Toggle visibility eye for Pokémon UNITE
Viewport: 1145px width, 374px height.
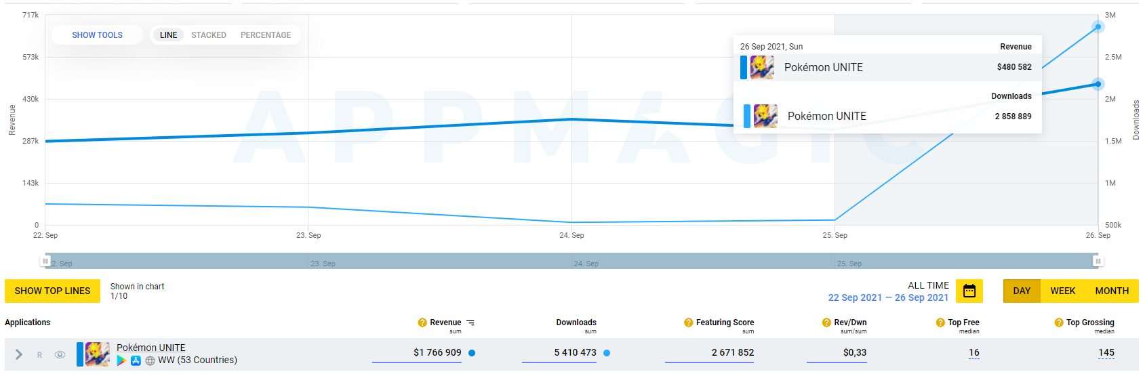(x=60, y=354)
